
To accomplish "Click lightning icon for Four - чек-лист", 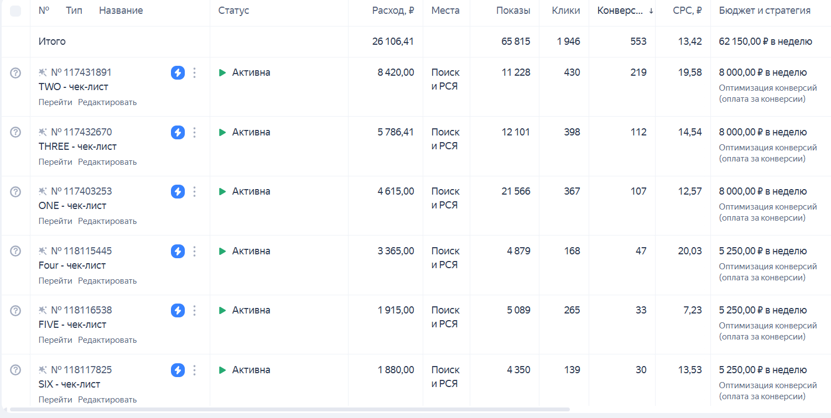I will coord(178,251).
